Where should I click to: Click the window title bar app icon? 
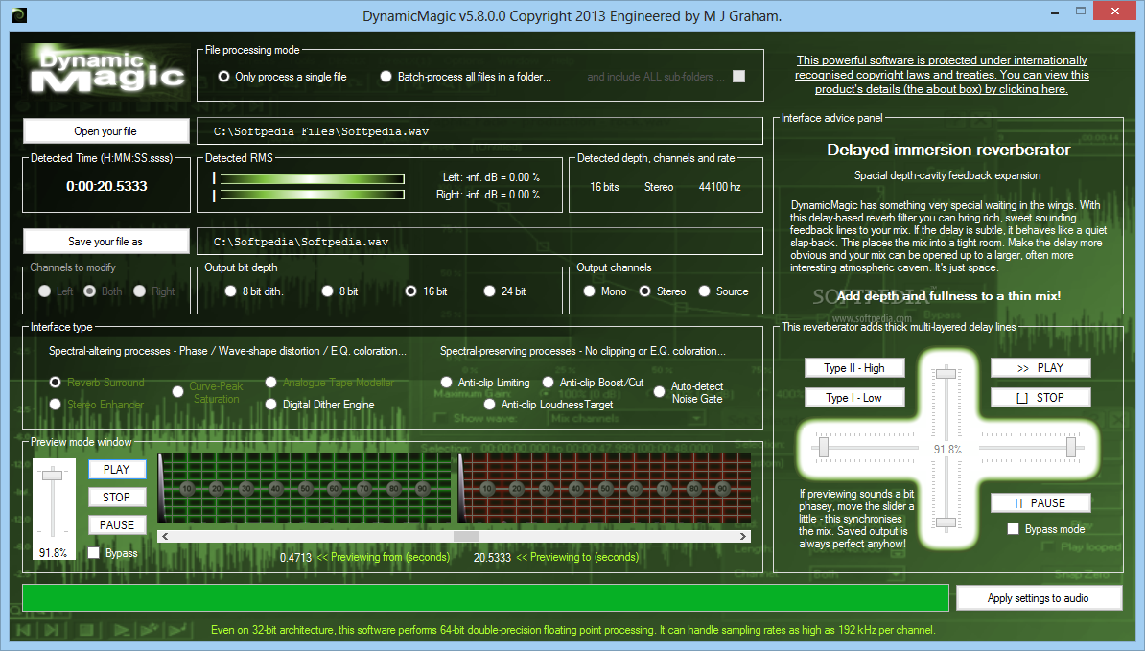pyautogui.click(x=19, y=14)
